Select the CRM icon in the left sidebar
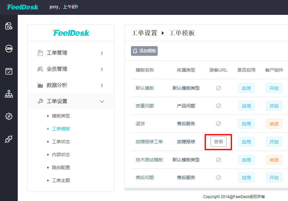 pos(9,48)
